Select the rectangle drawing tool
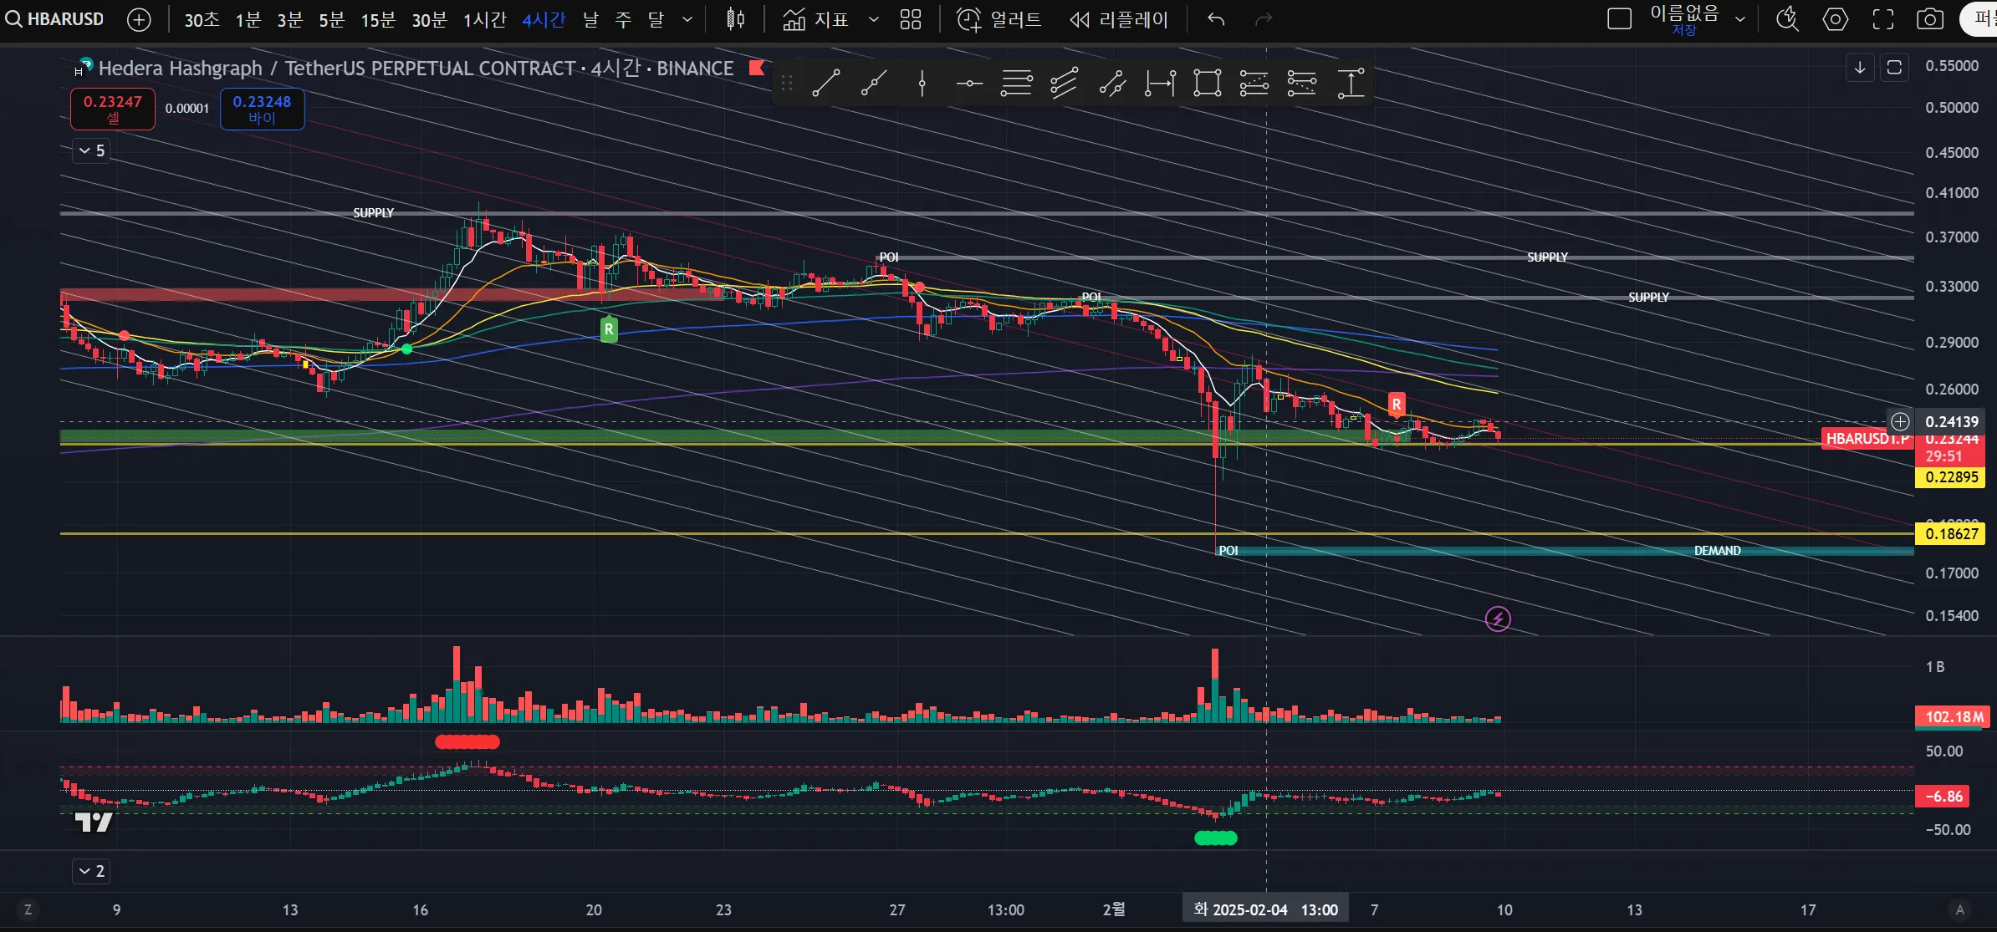Screen dimensions: 1997x932 point(1207,83)
